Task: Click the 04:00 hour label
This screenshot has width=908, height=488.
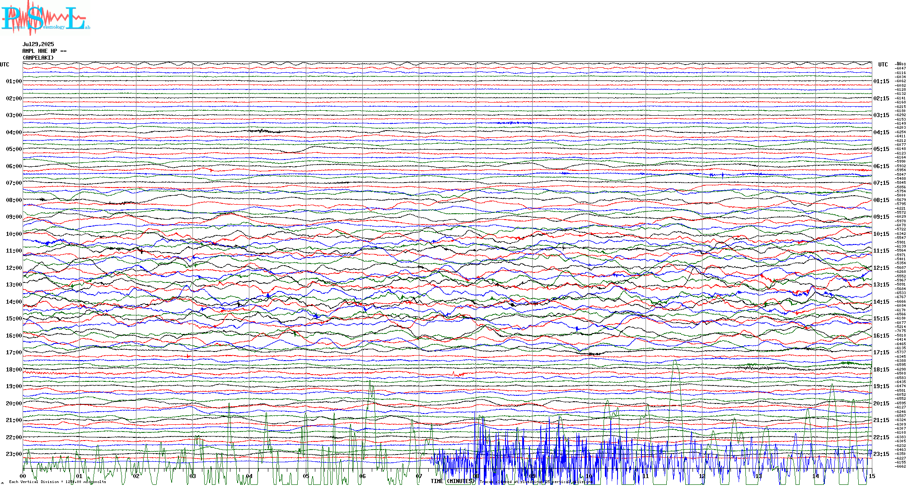Action: pos(14,132)
